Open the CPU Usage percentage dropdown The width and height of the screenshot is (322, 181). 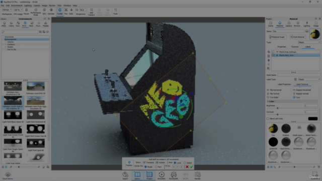tap(18, 10)
